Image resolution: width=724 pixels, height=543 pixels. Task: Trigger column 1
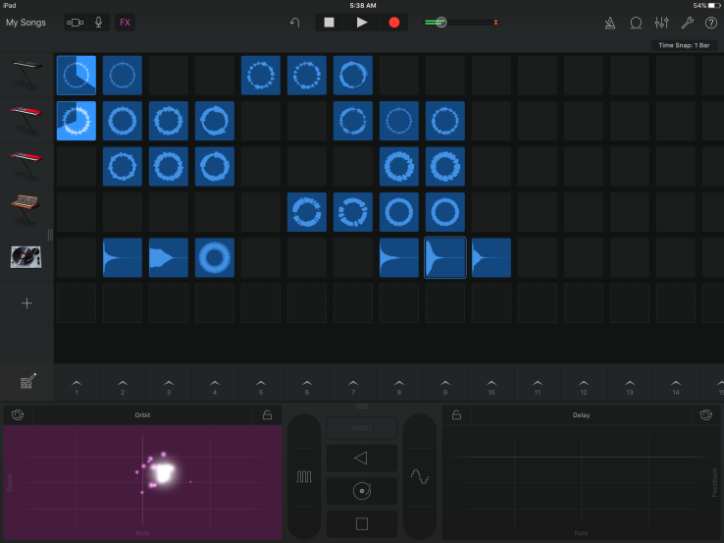click(77, 387)
